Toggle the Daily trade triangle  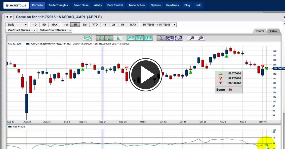117,38
